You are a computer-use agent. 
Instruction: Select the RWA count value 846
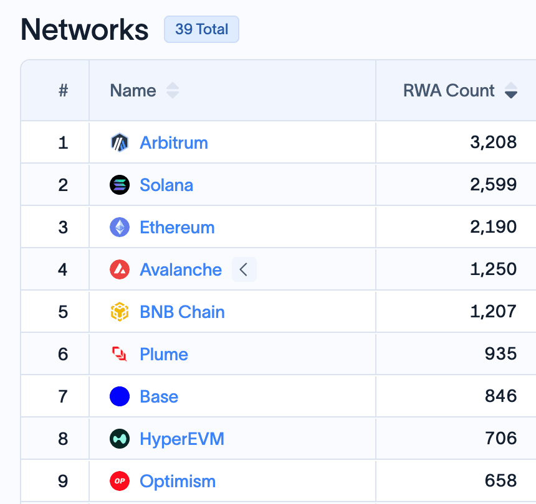501,396
